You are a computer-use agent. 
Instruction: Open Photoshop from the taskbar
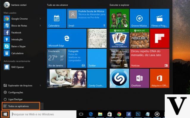pyautogui.click(x=138, y=114)
